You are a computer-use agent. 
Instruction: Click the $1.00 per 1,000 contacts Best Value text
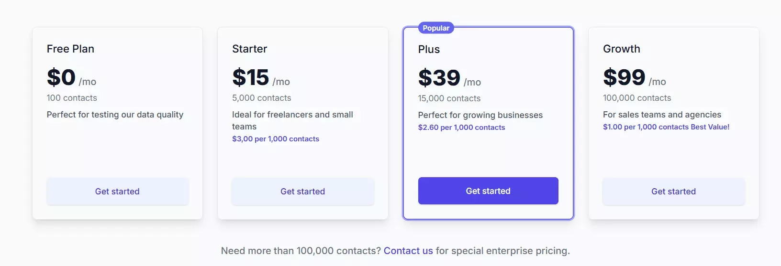pyautogui.click(x=666, y=127)
